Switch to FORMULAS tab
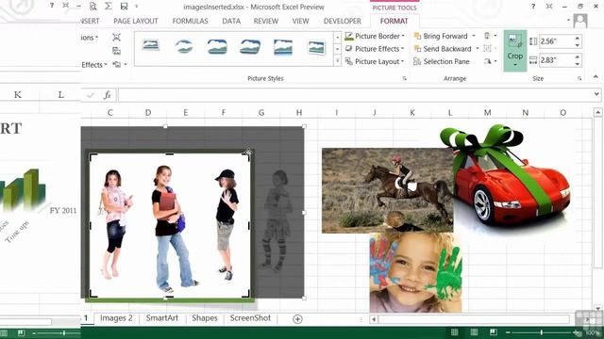Image resolution: width=604 pixels, height=339 pixels. 190,21
